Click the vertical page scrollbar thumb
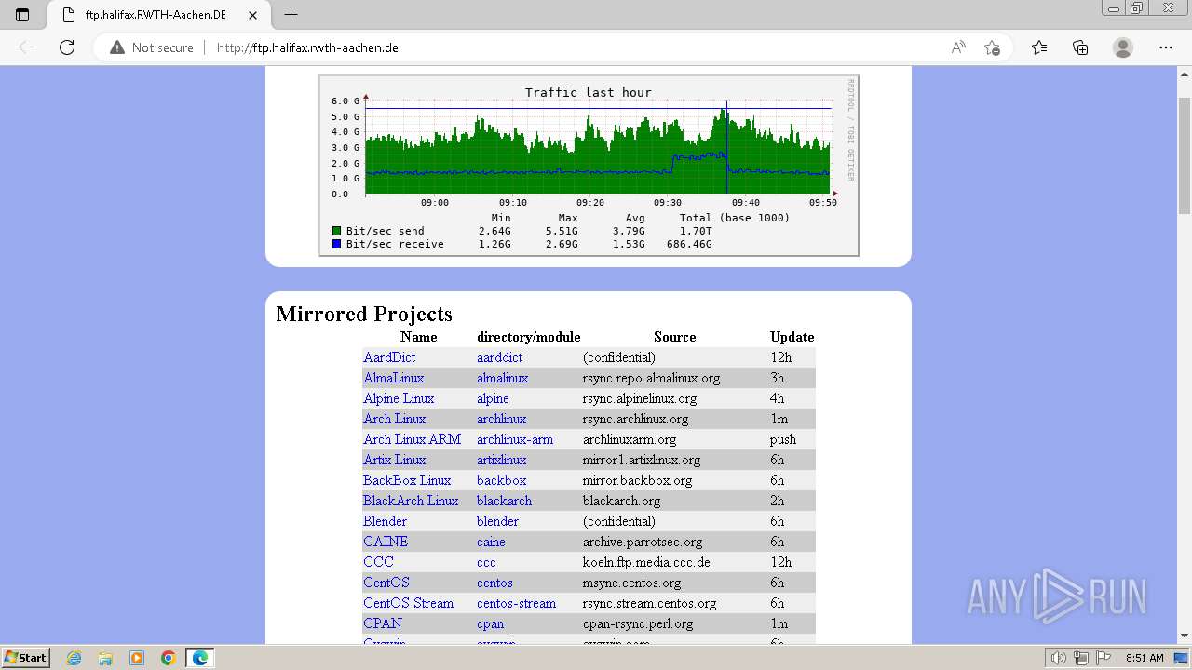 1184,155
